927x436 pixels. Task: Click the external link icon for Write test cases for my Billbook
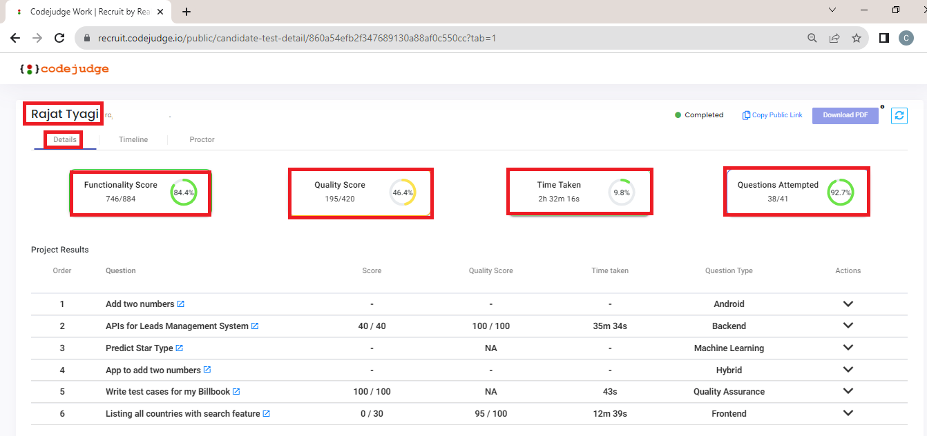(x=236, y=391)
